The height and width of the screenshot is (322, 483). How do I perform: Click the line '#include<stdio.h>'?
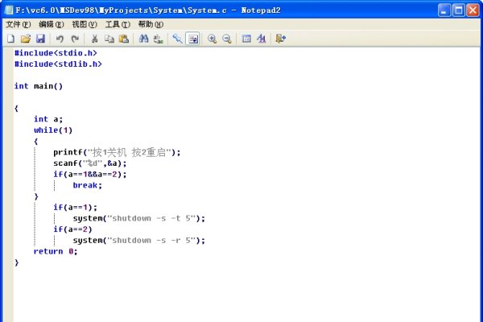pyautogui.click(x=56, y=53)
